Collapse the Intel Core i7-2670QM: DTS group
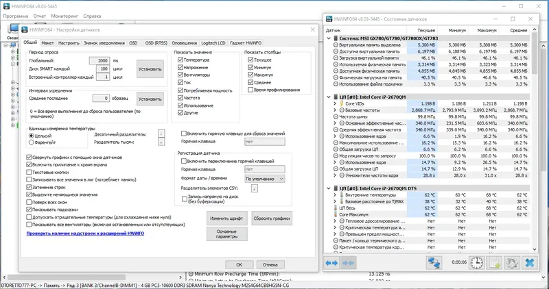The image size is (549, 289). coord(329,188)
